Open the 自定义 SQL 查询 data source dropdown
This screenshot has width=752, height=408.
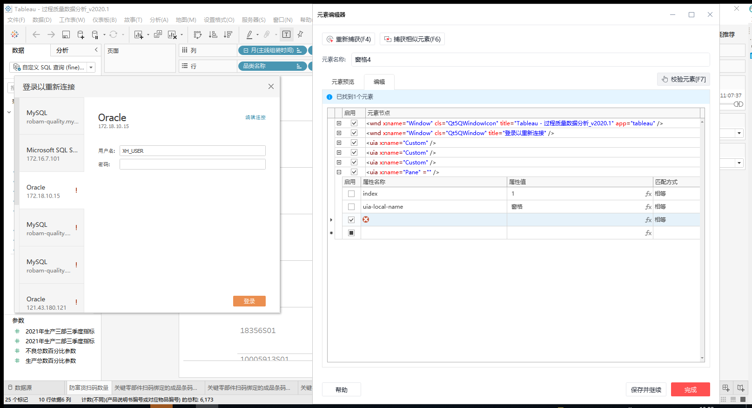[x=91, y=68]
